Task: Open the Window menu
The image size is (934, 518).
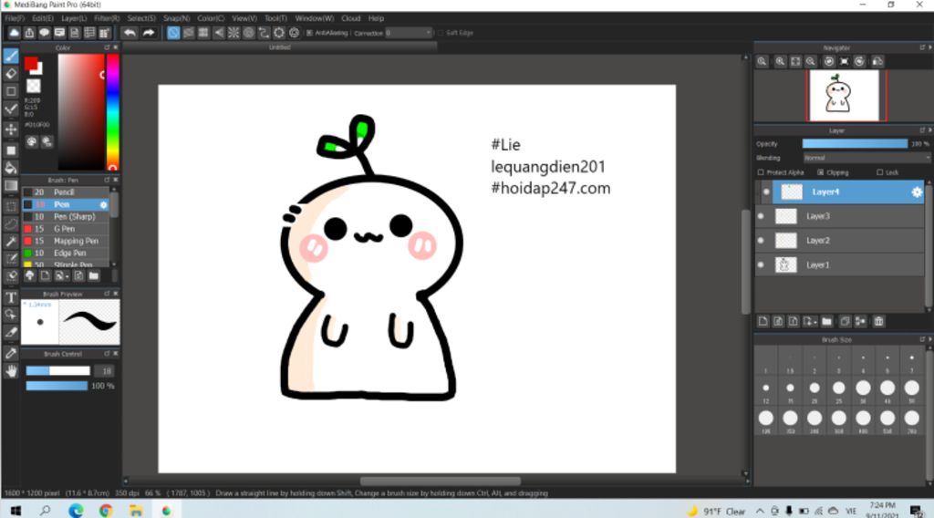Action: pyautogui.click(x=315, y=18)
